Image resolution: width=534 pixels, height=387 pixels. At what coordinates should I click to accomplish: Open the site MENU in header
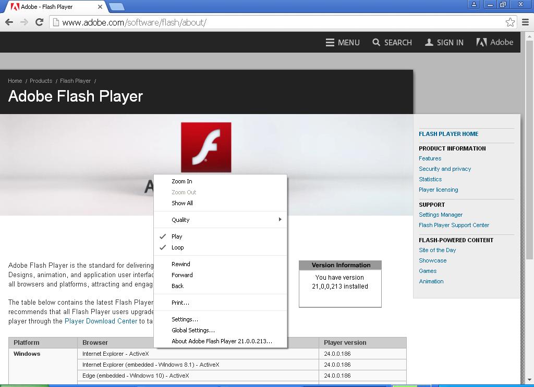pyautogui.click(x=343, y=43)
